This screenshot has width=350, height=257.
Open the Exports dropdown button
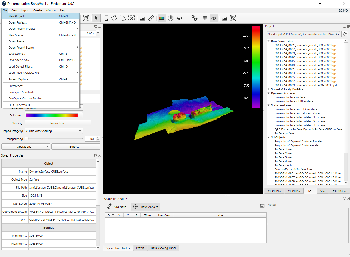pos(75,147)
